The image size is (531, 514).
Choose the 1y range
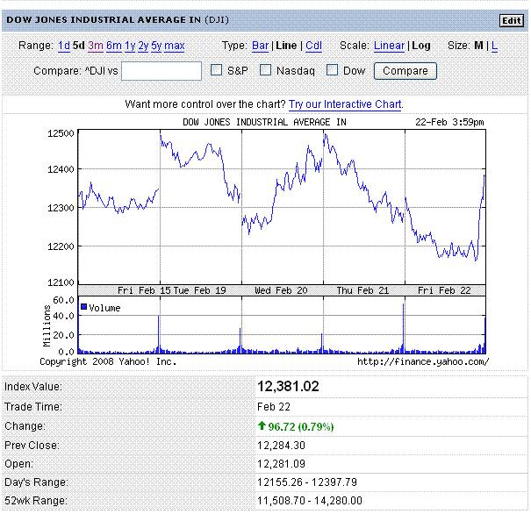[x=130, y=46]
